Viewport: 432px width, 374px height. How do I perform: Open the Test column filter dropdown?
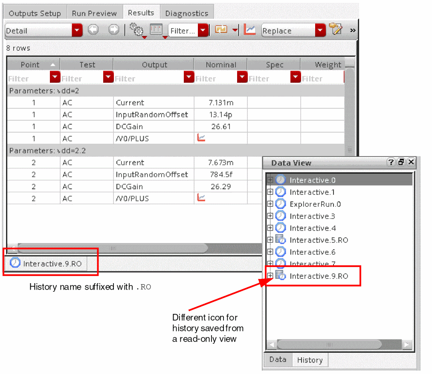tap(108, 78)
